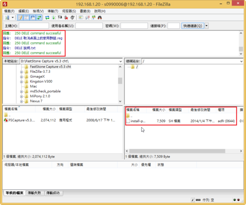
Task: Click the remote file list horizontal scrollbar
Action: (177, 151)
